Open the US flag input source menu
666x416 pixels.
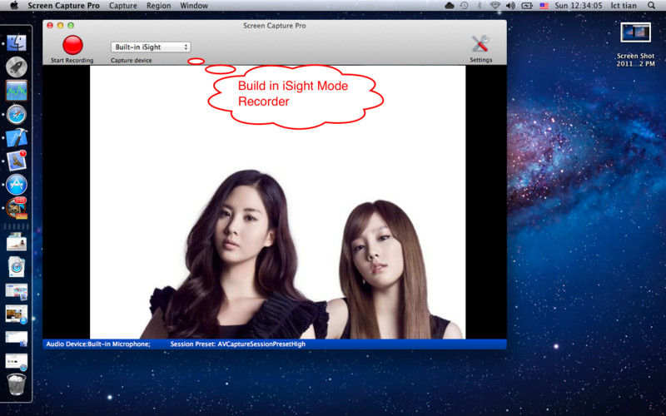pyautogui.click(x=544, y=6)
